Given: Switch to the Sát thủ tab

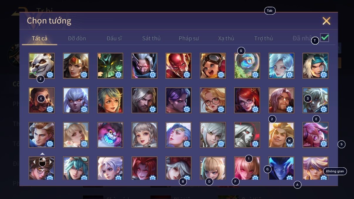Looking at the screenshot, I should coord(151,38).
